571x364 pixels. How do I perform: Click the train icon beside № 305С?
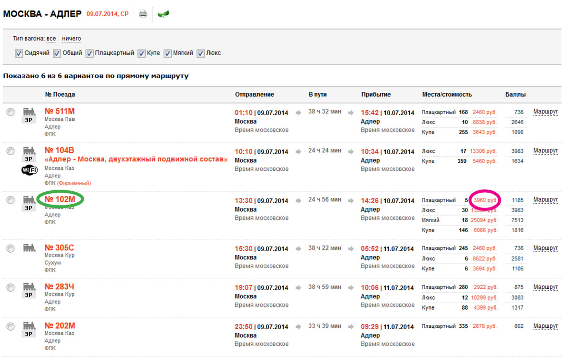[30, 247]
